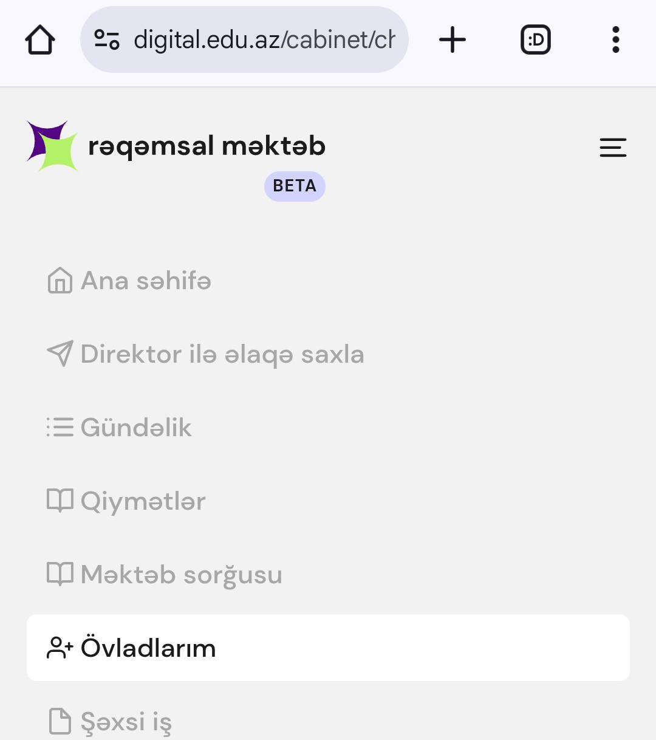The image size is (656, 740).
Task: Open the tab switcher icon
Action: click(536, 40)
